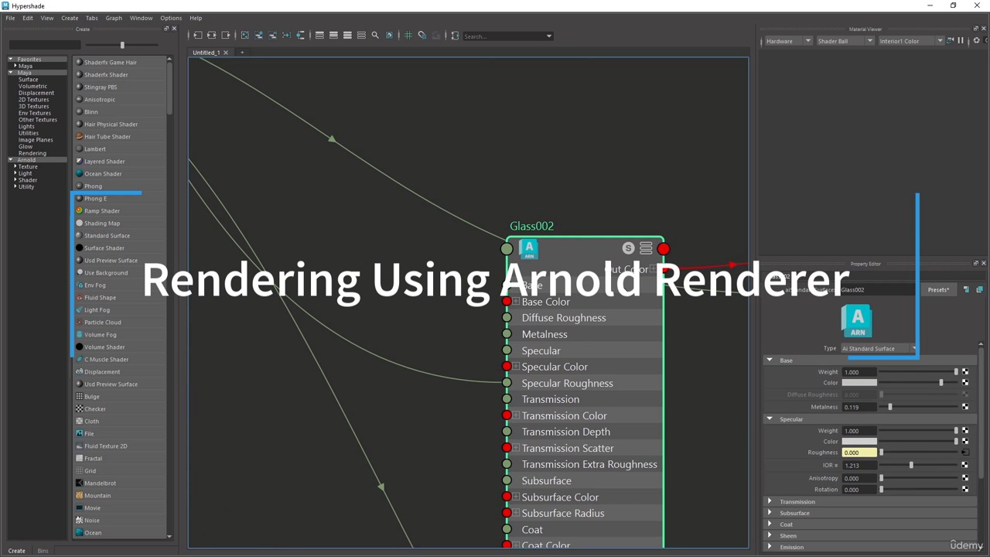Viewport: 990px width, 557px height.
Task: Switch to the Bins tab
Action: (43, 551)
